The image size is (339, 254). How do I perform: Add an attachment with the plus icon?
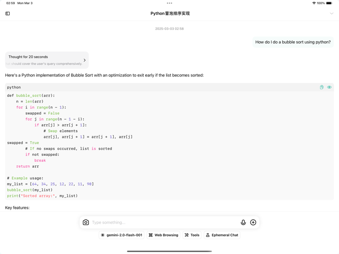click(253, 222)
